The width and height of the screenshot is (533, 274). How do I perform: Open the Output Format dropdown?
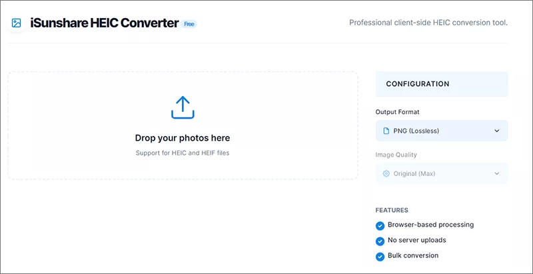pyautogui.click(x=442, y=131)
